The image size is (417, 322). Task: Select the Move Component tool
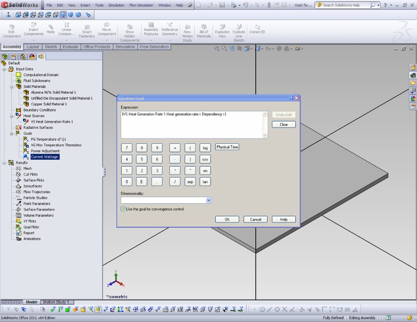(107, 29)
